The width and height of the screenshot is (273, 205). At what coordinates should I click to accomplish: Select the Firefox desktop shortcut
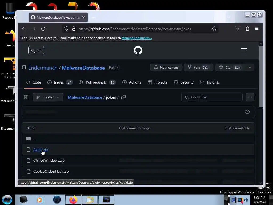10,38
